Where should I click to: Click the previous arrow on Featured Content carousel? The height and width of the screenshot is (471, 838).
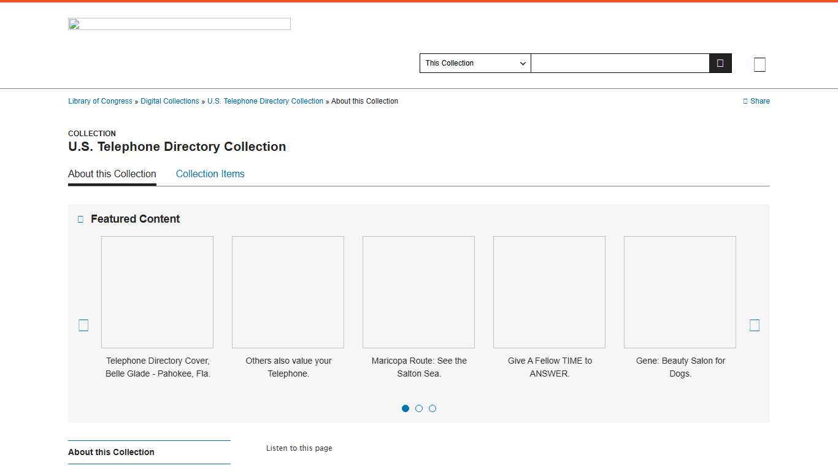[83, 325]
